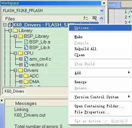The image size is (132, 128).
Task: Click the K60_Drivers.out message line
Action: pos(30,115)
